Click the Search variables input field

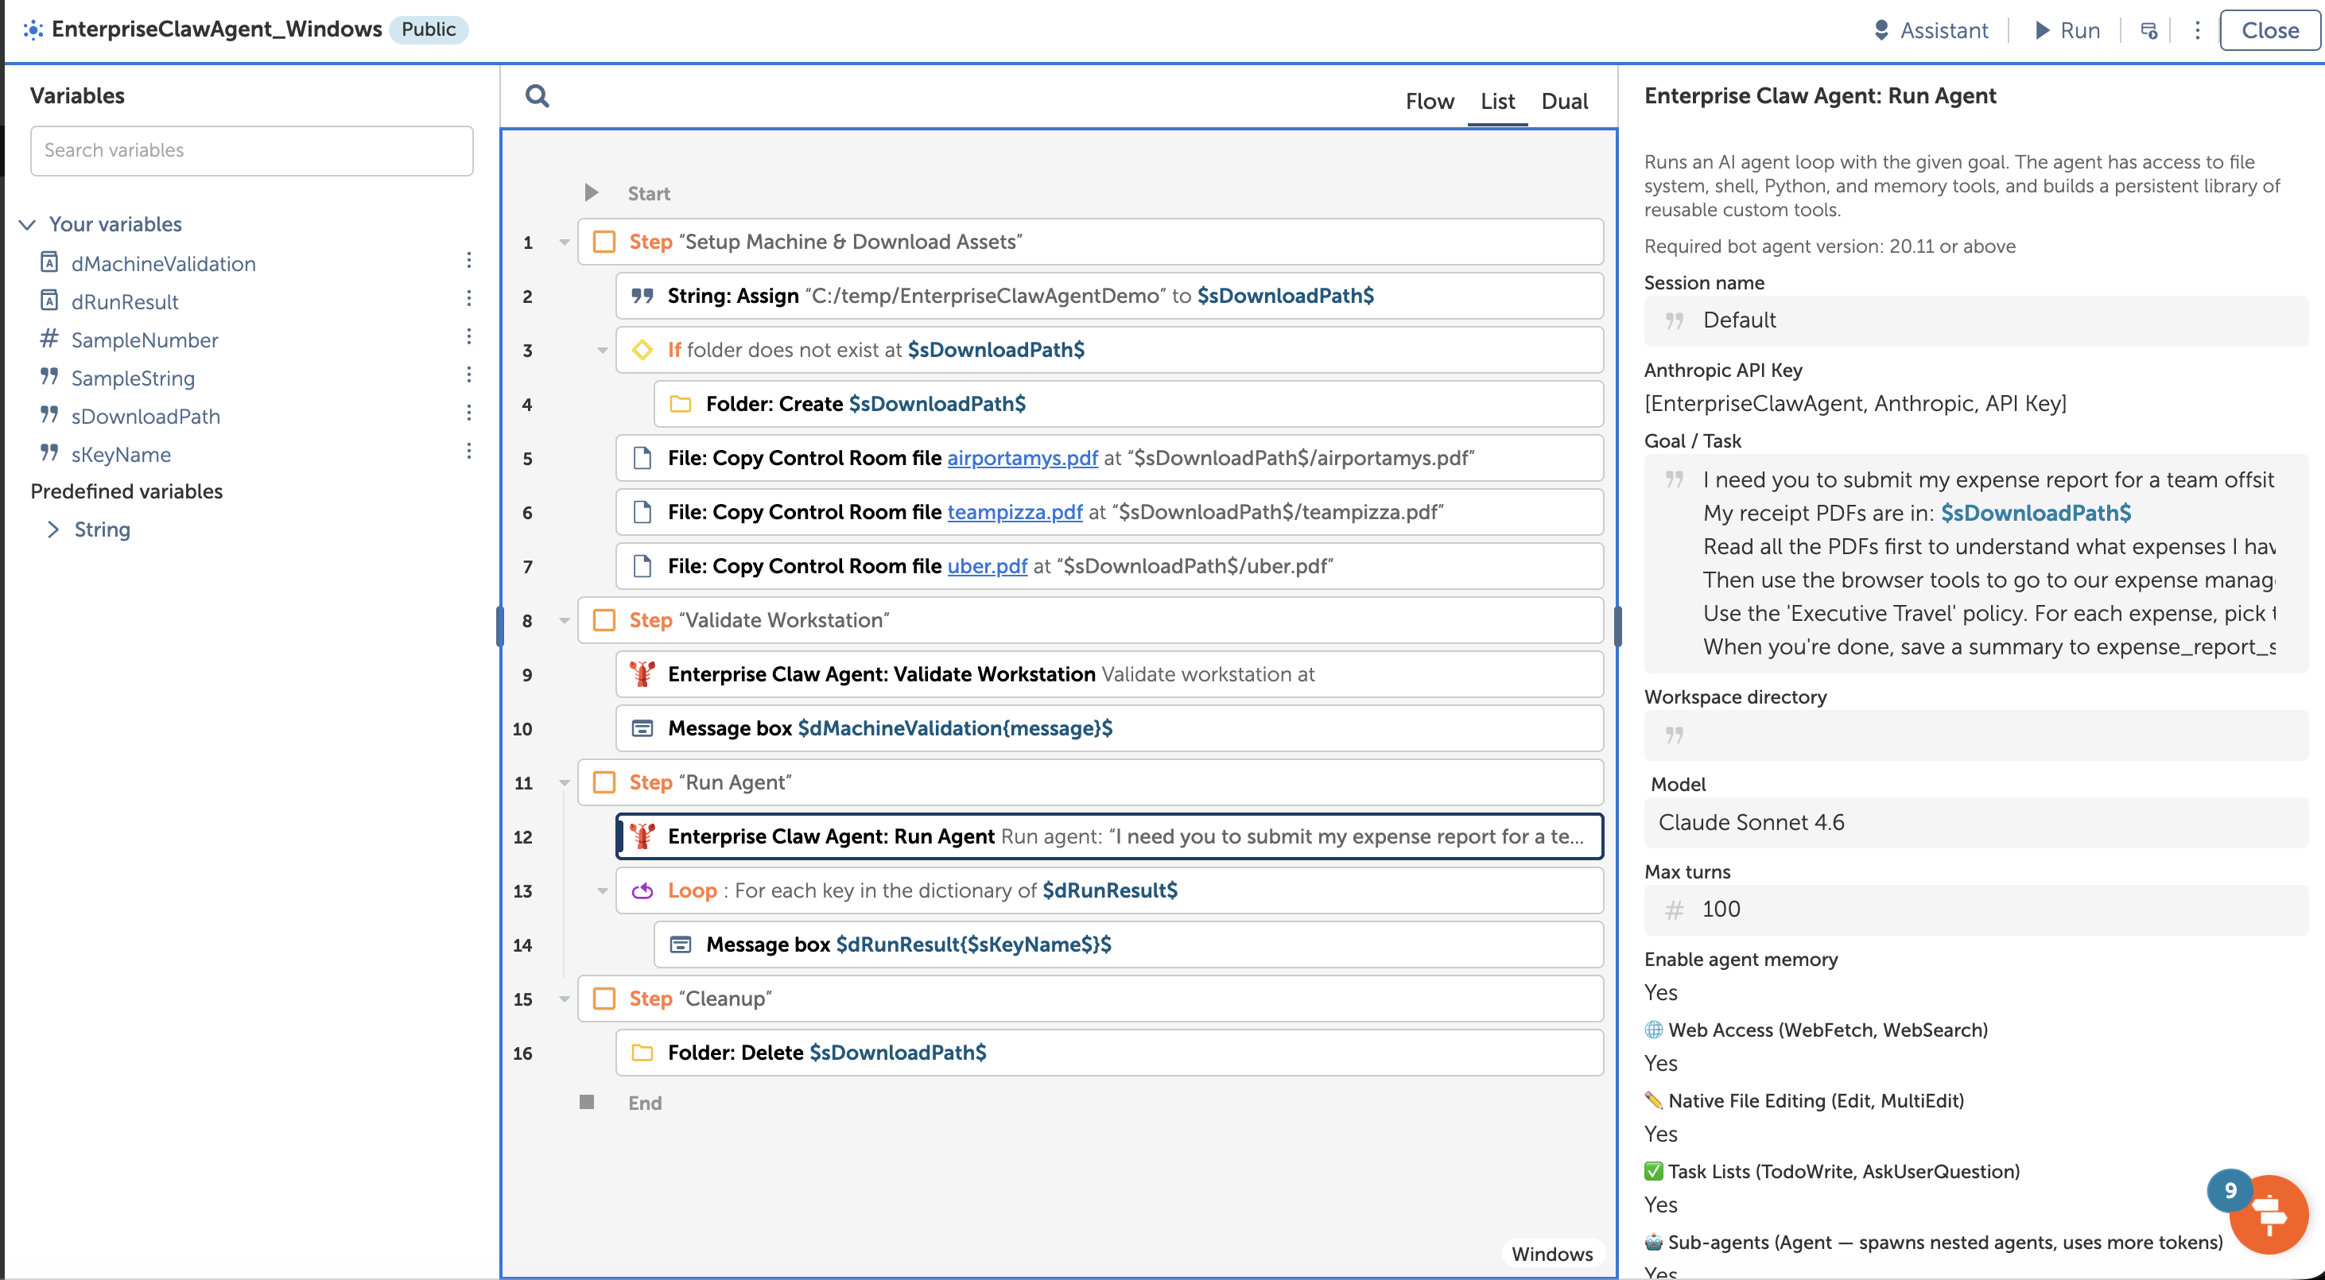252,149
